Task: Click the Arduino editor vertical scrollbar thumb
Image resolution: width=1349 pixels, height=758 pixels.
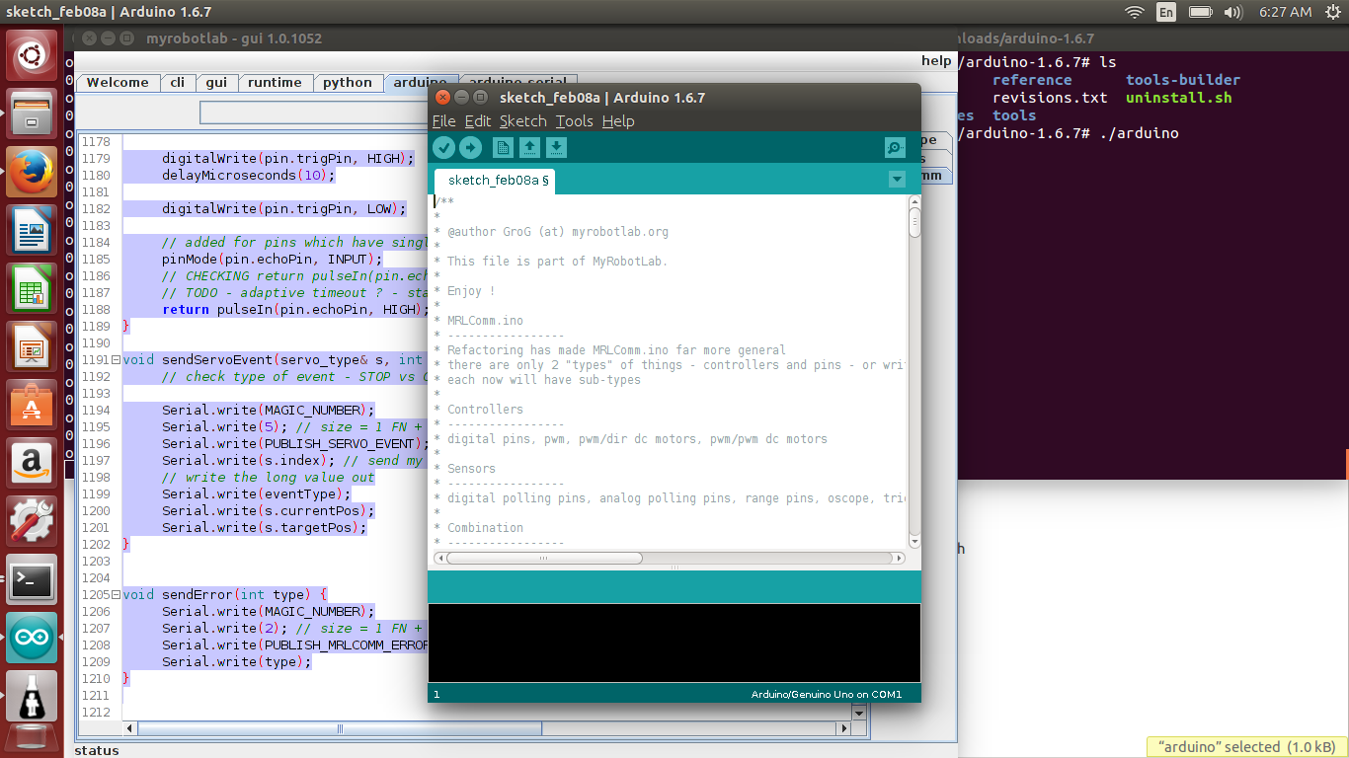Action: [x=914, y=223]
